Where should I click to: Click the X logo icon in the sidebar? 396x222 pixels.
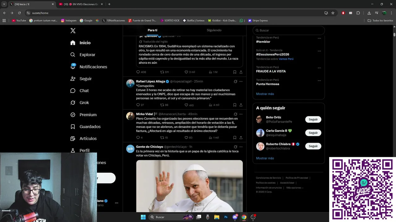click(x=73, y=31)
